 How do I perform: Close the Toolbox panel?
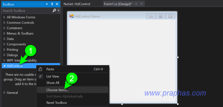pos(57,4)
